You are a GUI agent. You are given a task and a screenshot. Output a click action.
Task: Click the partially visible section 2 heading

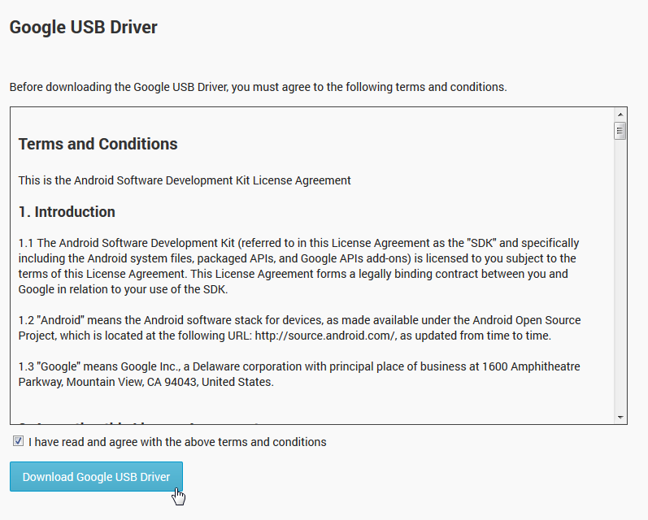tap(138, 422)
